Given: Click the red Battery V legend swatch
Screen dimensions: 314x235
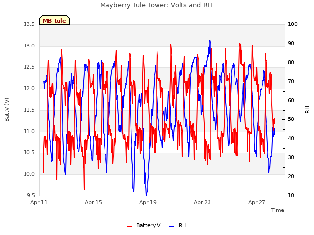Looking at the screenshot, I should [130, 226].
